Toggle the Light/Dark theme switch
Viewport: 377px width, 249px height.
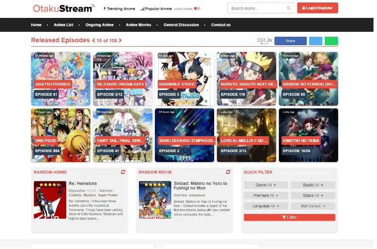click(197, 8)
